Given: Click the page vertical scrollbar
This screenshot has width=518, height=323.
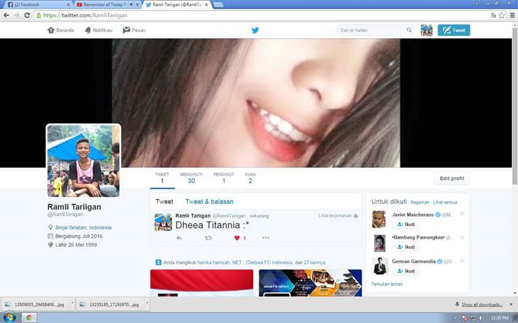Looking at the screenshot, I should 515,106.
